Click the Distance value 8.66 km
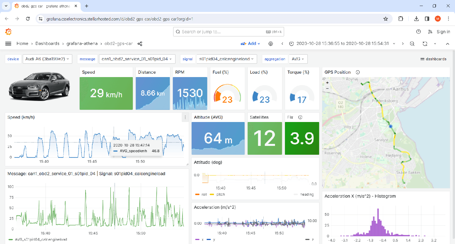455x244 pixels. click(153, 93)
